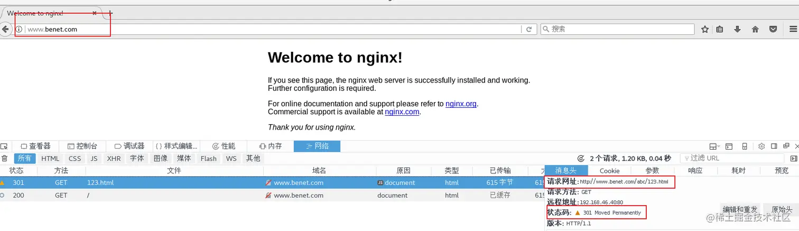
Task: Dock devtools to side of window
Action: 774,146
